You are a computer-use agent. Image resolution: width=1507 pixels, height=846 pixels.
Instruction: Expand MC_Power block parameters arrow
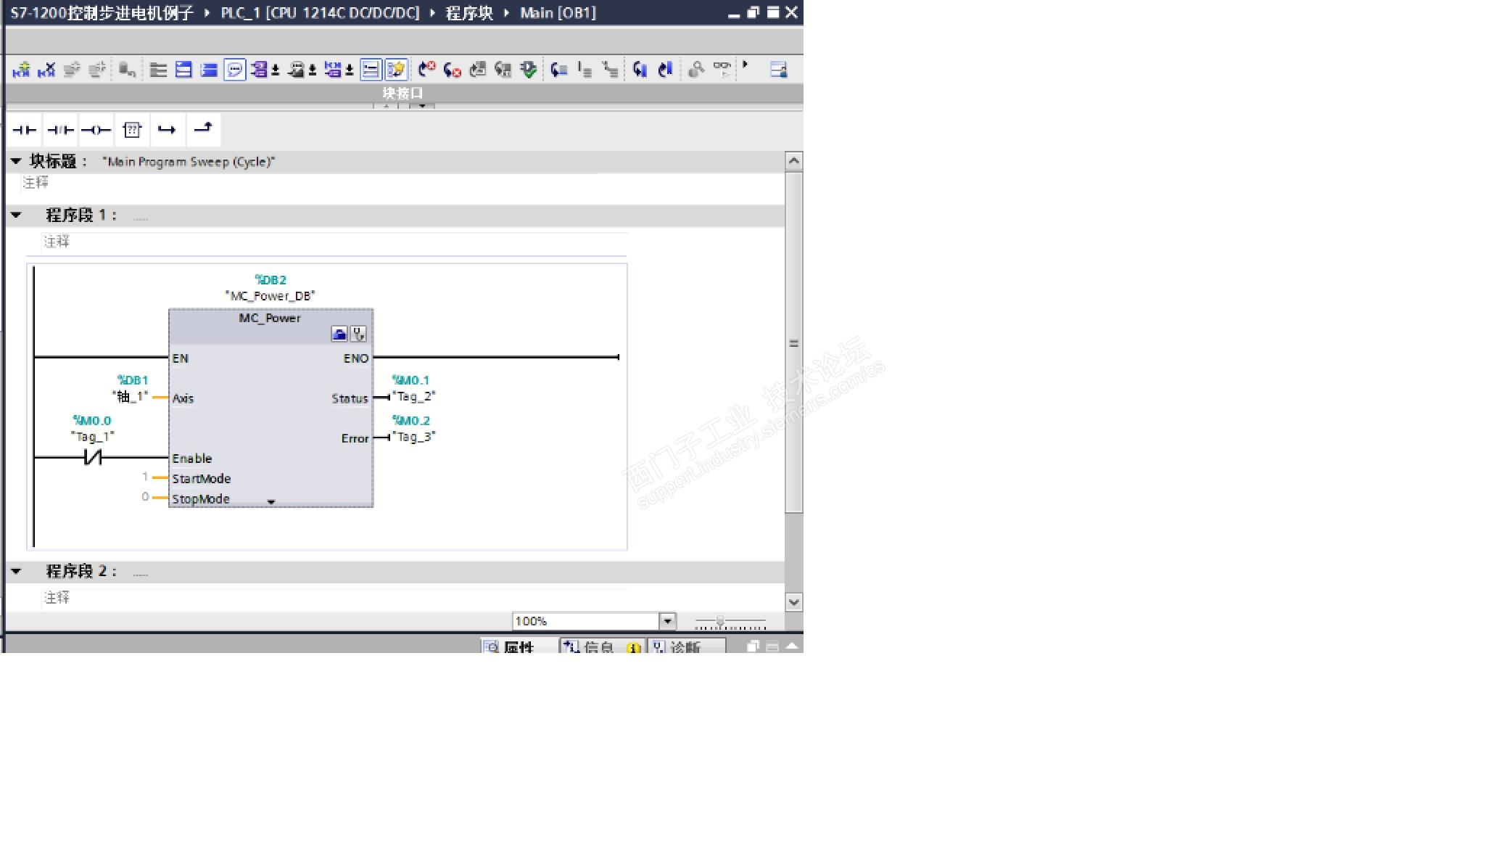tap(271, 502)
